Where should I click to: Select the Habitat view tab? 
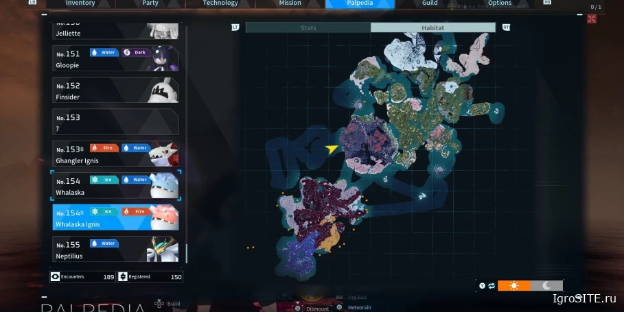(433, 28)
